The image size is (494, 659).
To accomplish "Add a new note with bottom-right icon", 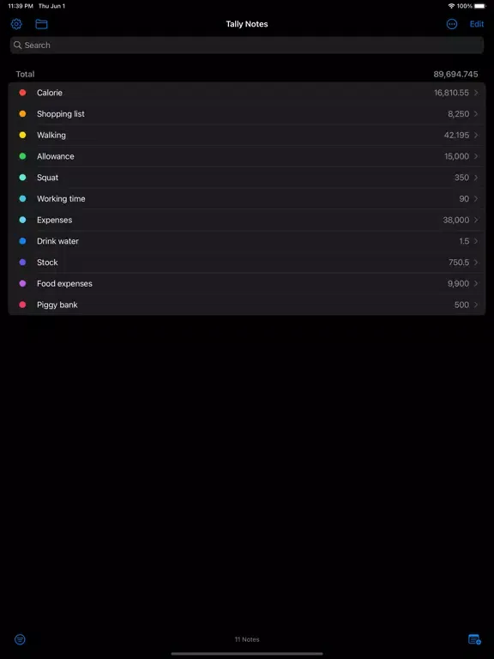I will pos(474,639).
